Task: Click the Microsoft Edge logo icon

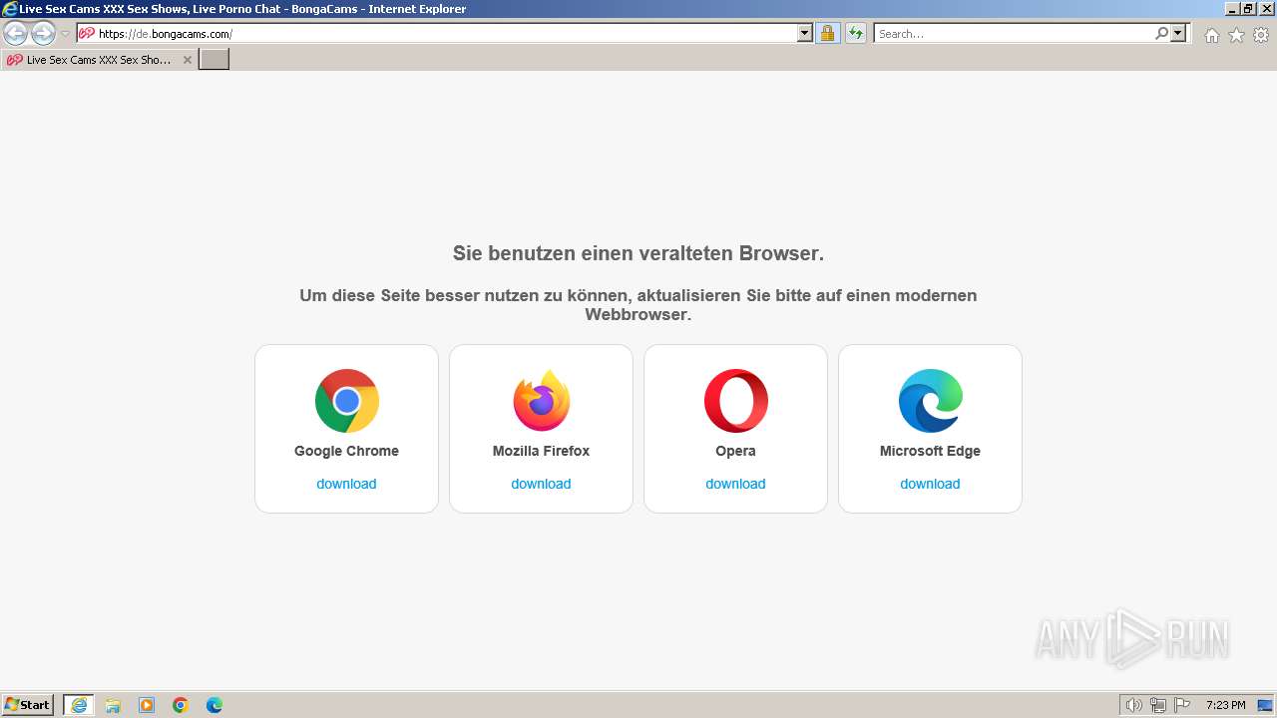Action: click(x=930, y=401)
